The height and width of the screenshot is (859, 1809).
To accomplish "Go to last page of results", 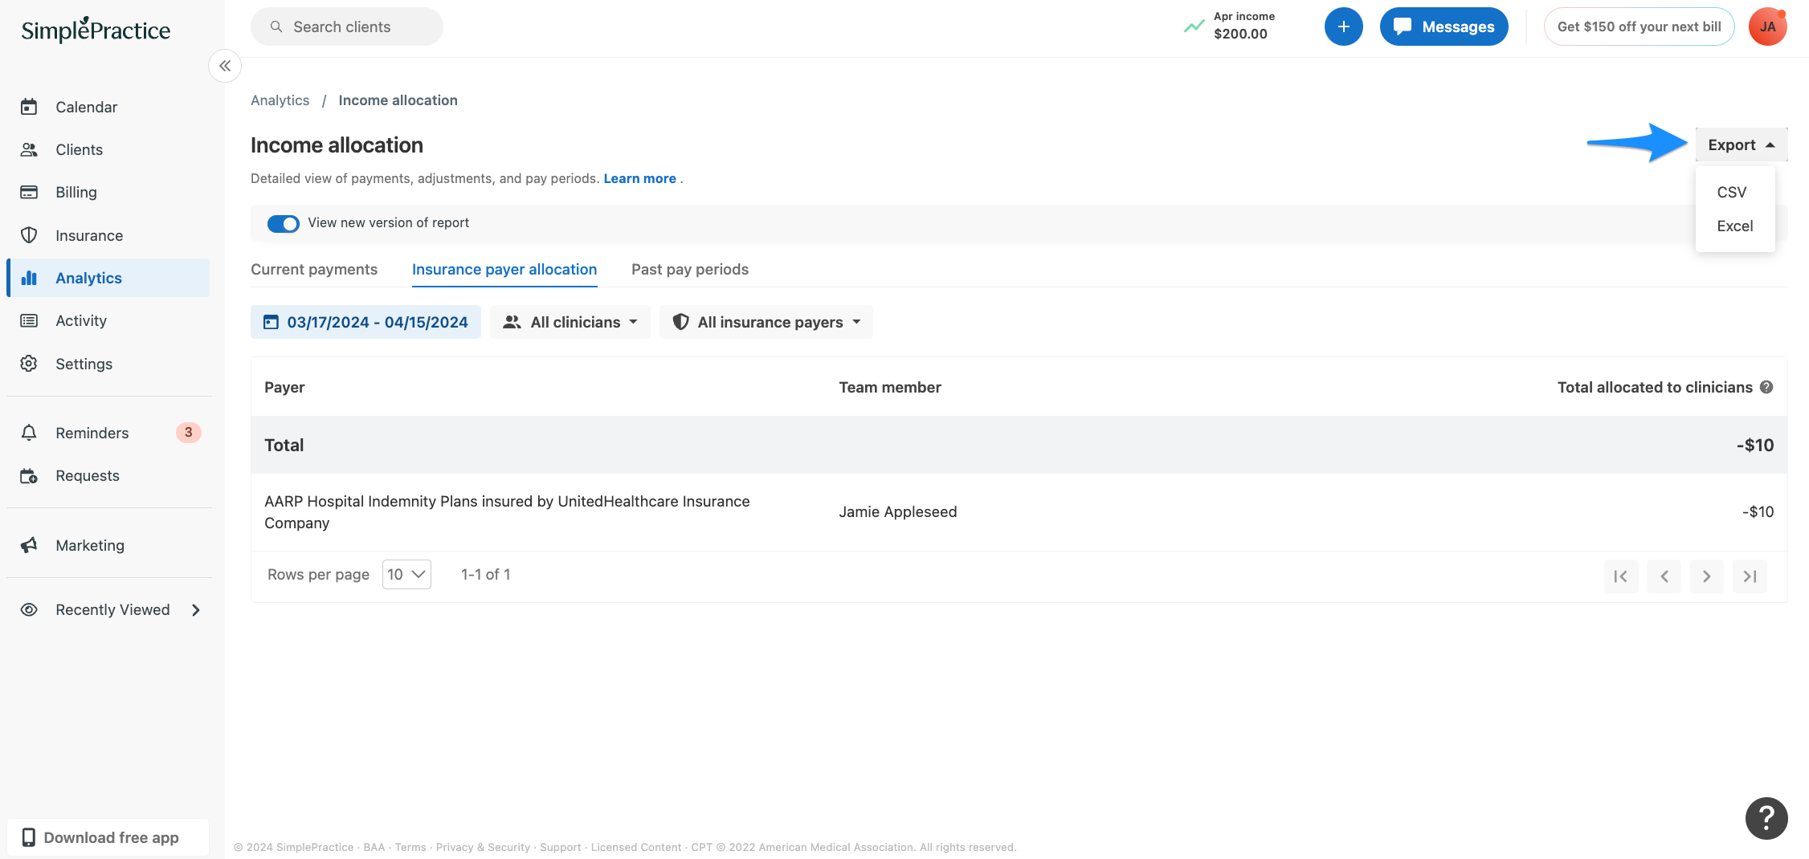I will [x=1750, y=576].
